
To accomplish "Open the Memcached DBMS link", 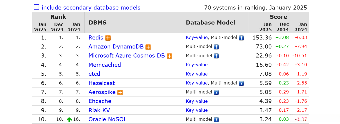I will pyautogui.click(x=105, y=65).
